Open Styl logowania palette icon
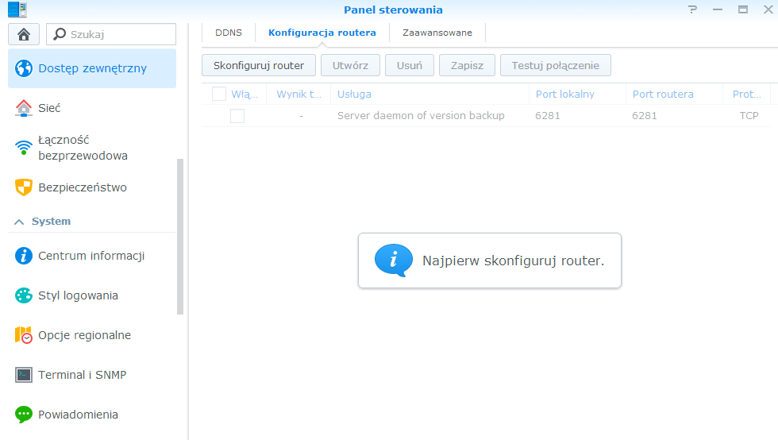Viewport: 778px width, 440px height. point(24,295)
